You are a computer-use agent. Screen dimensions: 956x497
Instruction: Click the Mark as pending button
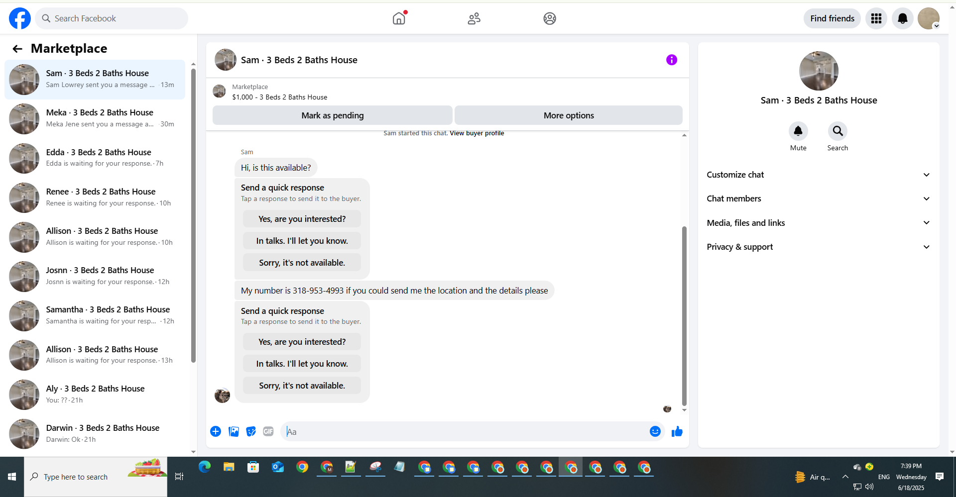point(333,115)
